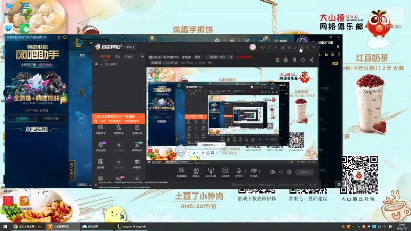Image resolution: width=411 pixels, height=231 pixels.
Task: Open the 弹幕助手 tool
Action: [100, 130]
